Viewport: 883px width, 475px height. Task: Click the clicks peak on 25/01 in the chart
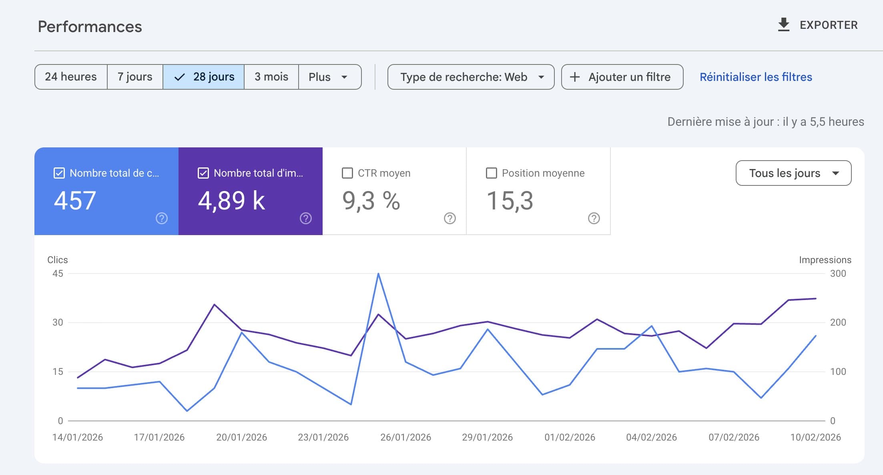point(378,274)
